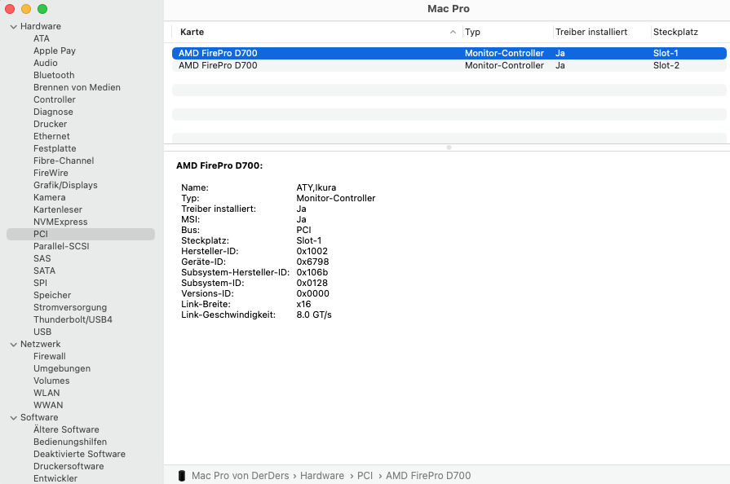
Task: Sort by Steckplatz column header
Action: tap(675, 32)
